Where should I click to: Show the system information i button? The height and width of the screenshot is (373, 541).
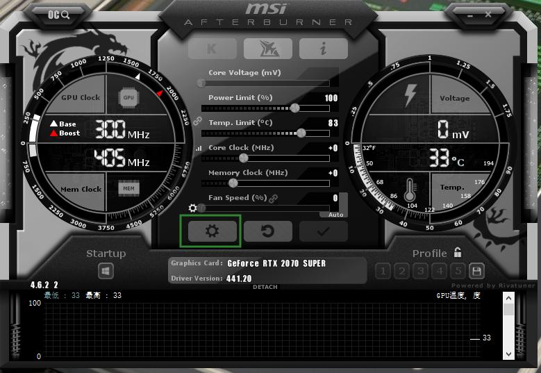[324, 49]
